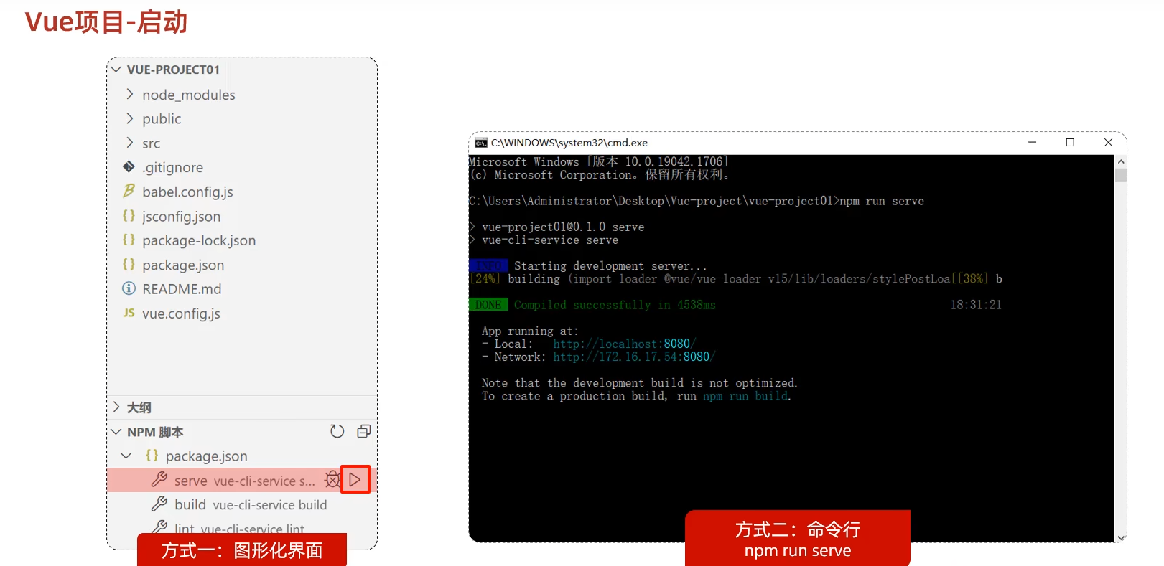Viewport: 1164px width, 566px height.
Task: Click the wrench icon of build script
Action: 159,504
